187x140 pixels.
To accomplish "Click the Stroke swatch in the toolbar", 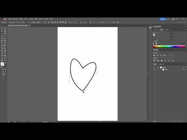I will (x=4, y=66).
